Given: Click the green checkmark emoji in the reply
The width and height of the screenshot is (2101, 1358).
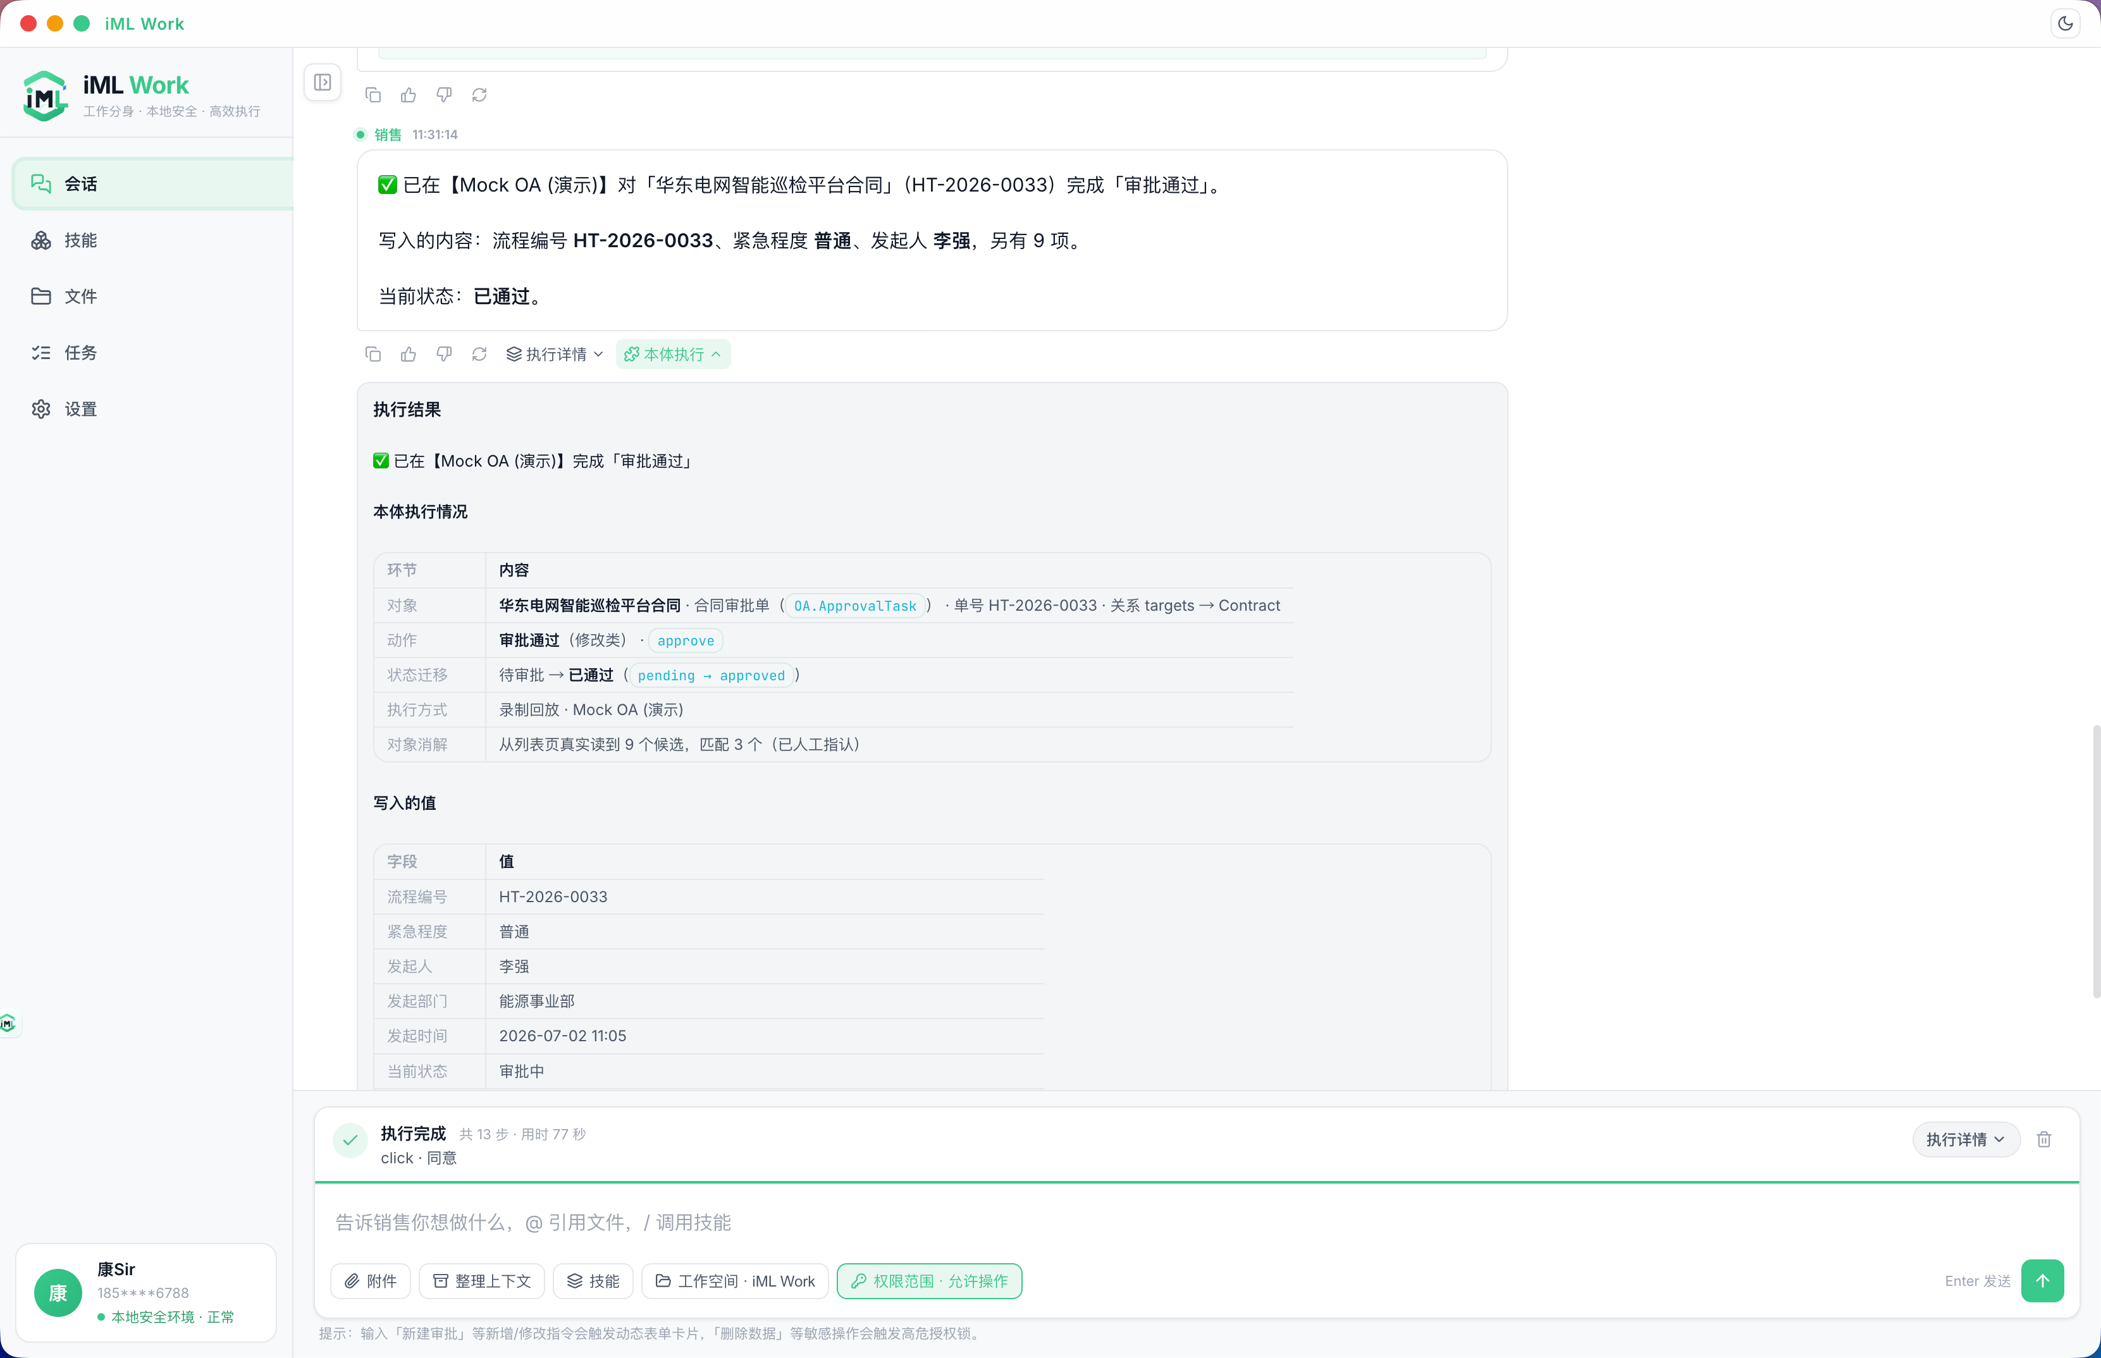Looking at the screenshot, I should tap(387, 185).
